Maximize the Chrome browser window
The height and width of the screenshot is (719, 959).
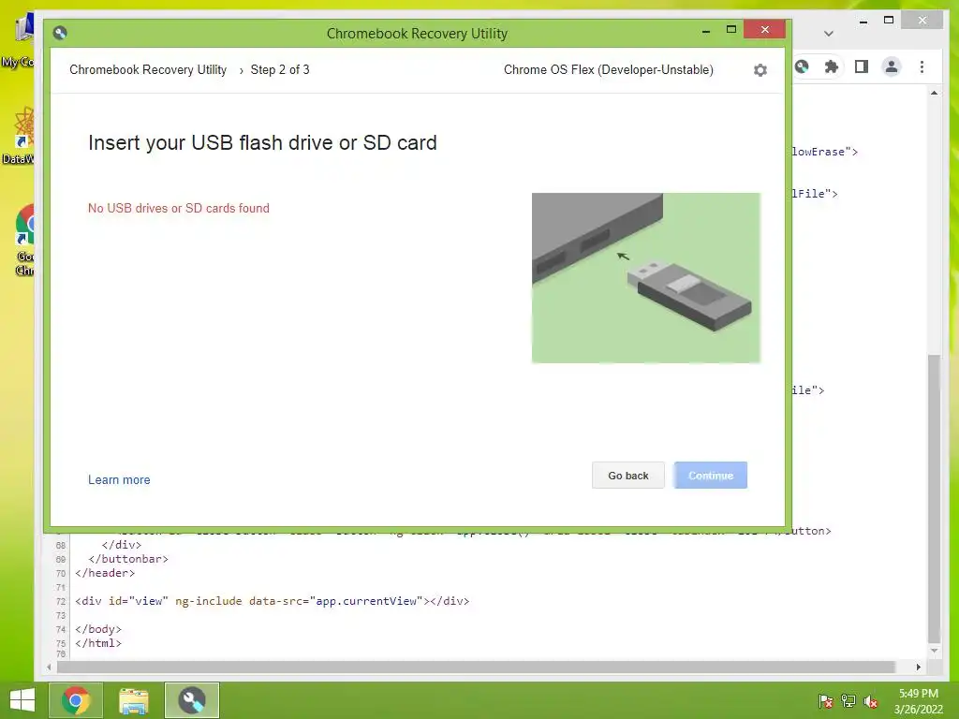[x=889, y=21]
